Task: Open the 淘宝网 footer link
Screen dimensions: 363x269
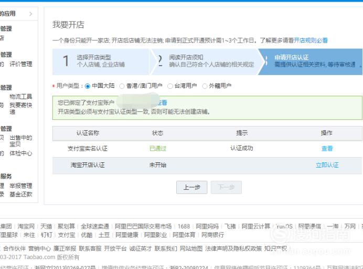Action: pos(26,226)
